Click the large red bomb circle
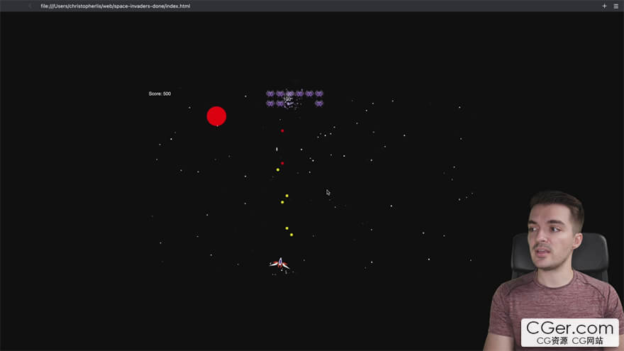This screenshot has width=624, height=351. click(216, 116)
